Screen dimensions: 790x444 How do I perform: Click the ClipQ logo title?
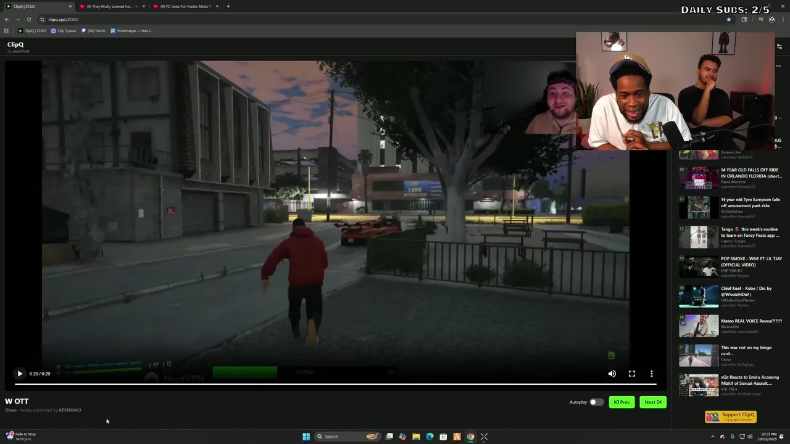[15, 44]
